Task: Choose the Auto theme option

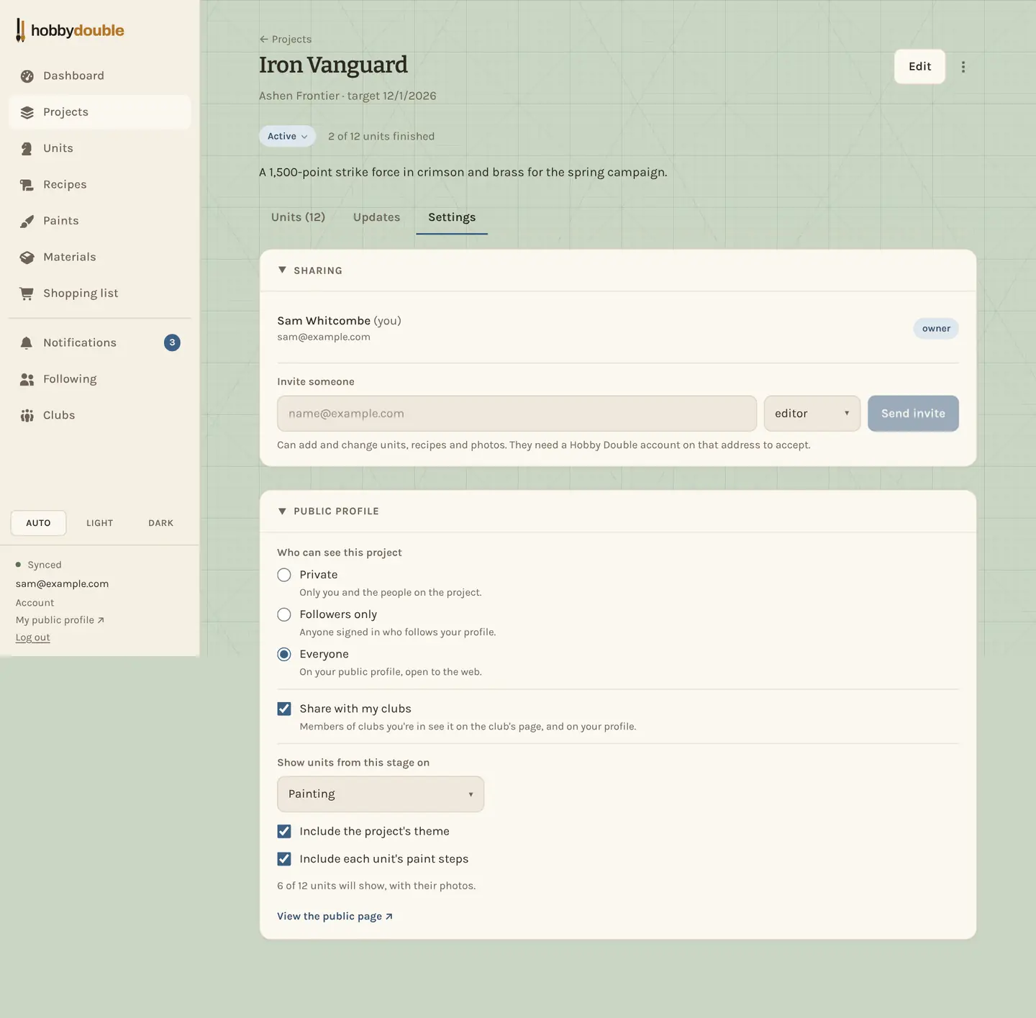Action: (38, 523)
